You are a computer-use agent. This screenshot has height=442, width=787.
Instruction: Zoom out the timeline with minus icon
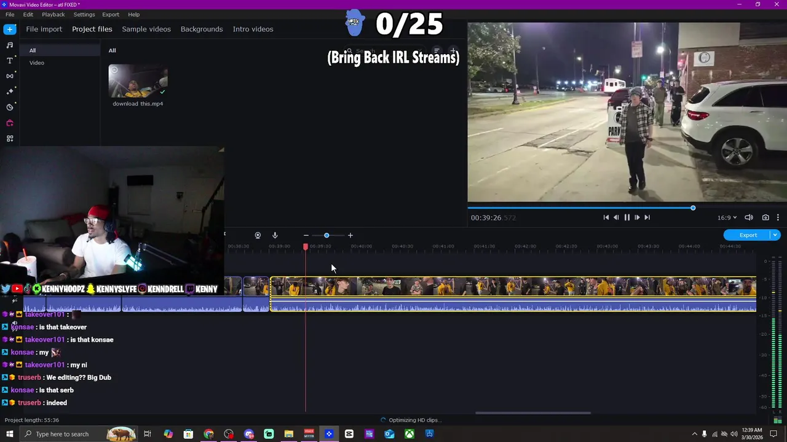click(306, 235)
